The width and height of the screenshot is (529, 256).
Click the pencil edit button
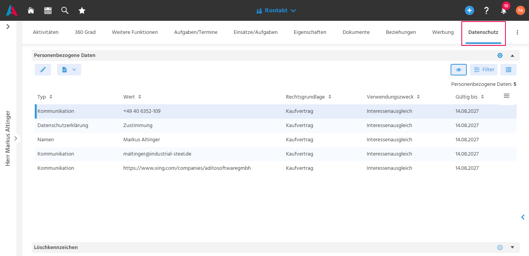[43, 70]
